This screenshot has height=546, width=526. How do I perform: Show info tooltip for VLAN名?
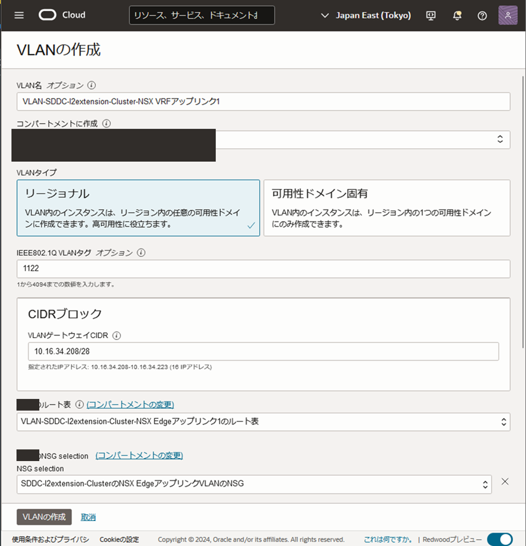[92, 85]
